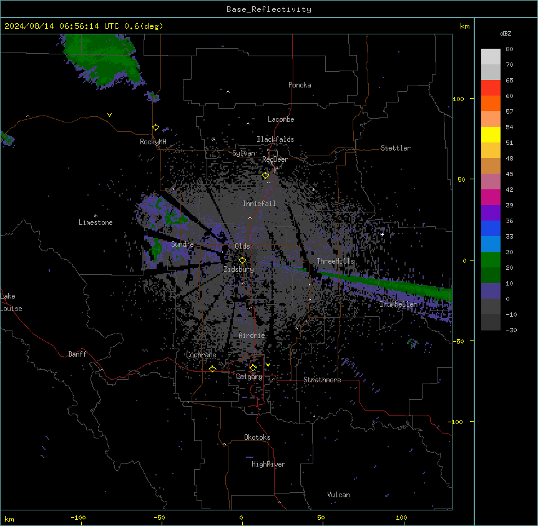Select the slate blue 10 dBZ swatch
The image size is (538, 526).
click(491, 291)
